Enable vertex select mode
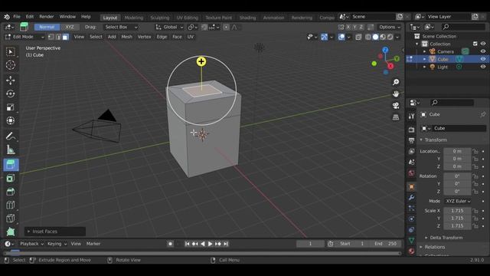 click(51, 37)
